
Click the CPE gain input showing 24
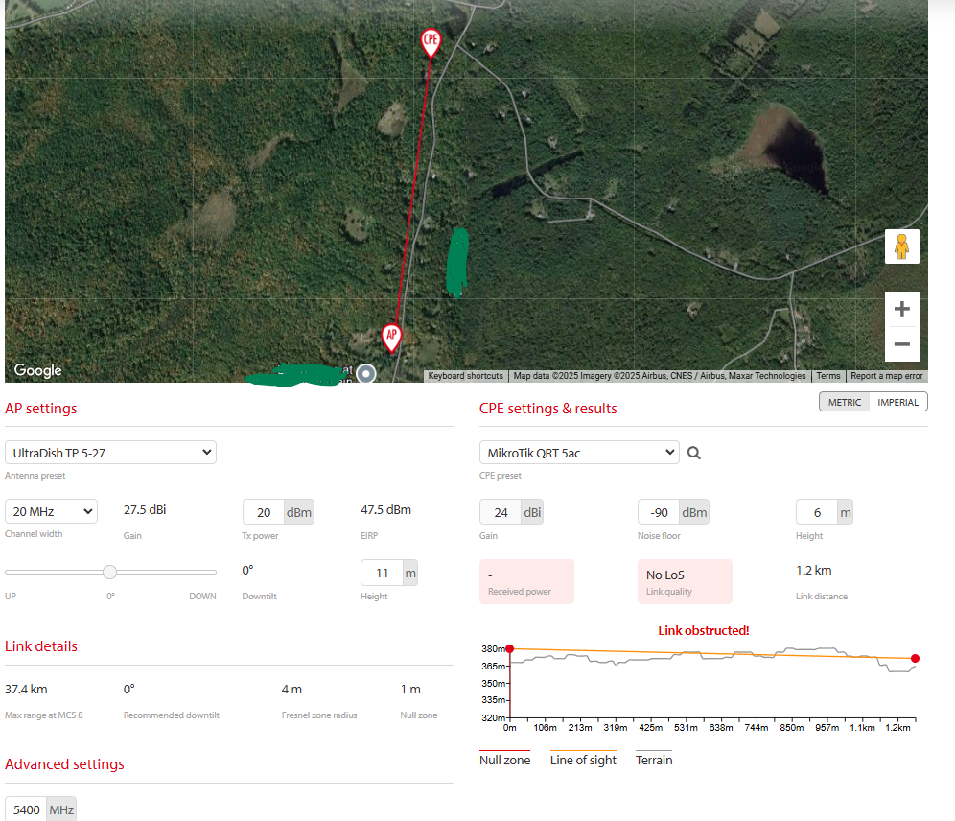coord(501,512)
